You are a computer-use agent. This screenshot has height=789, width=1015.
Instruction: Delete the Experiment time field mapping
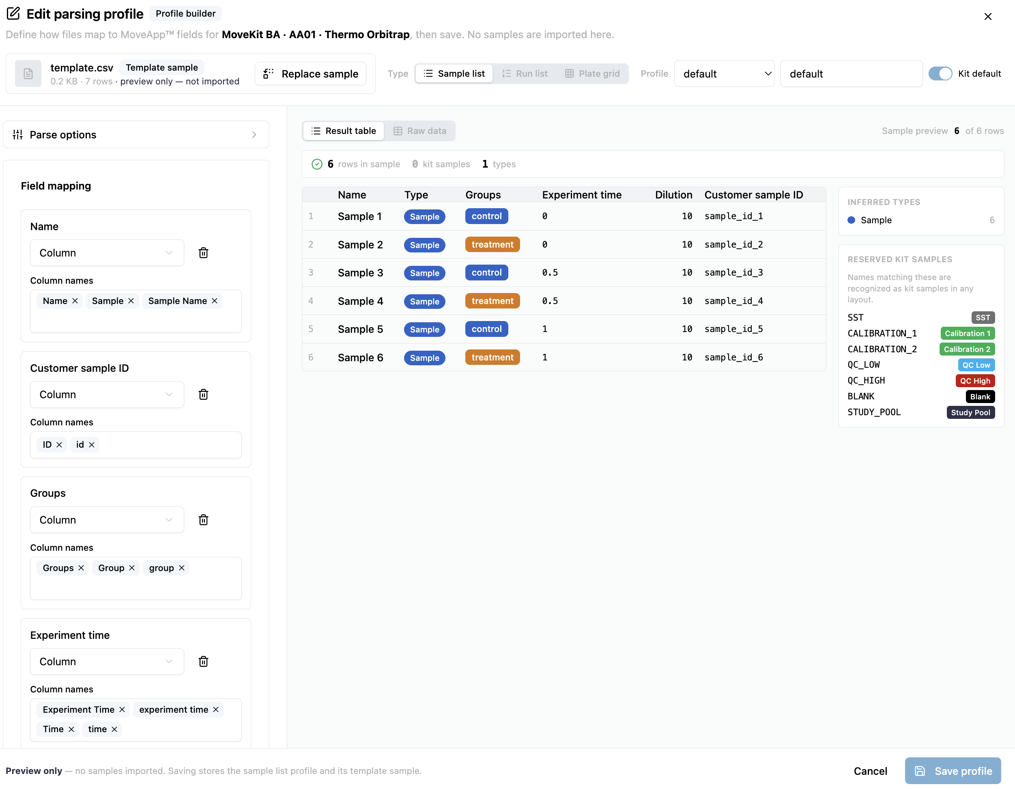pyautogui.click(x=203, y=662)
